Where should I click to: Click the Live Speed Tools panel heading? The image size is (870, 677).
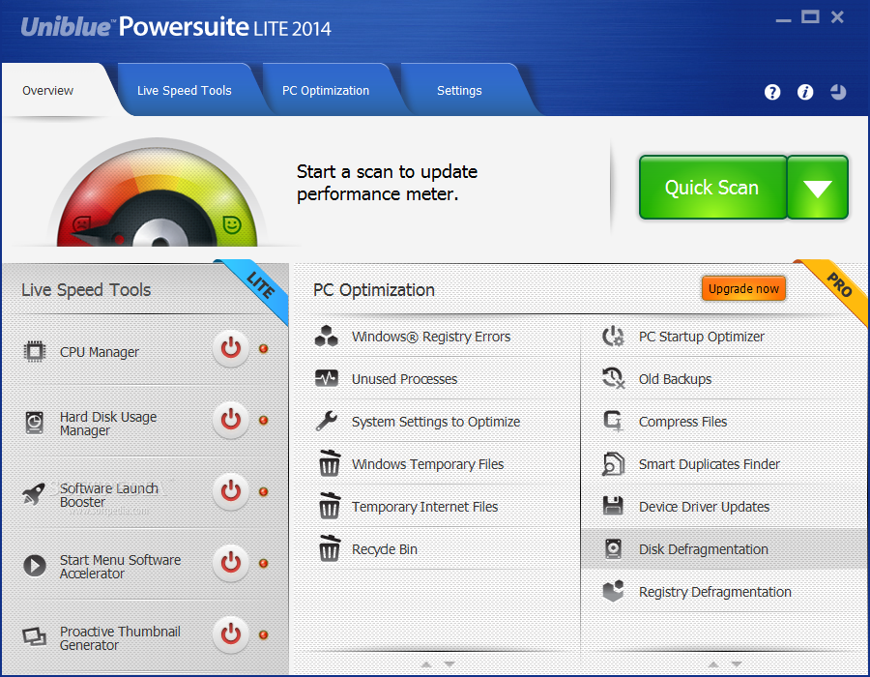[x=86, y=290]
